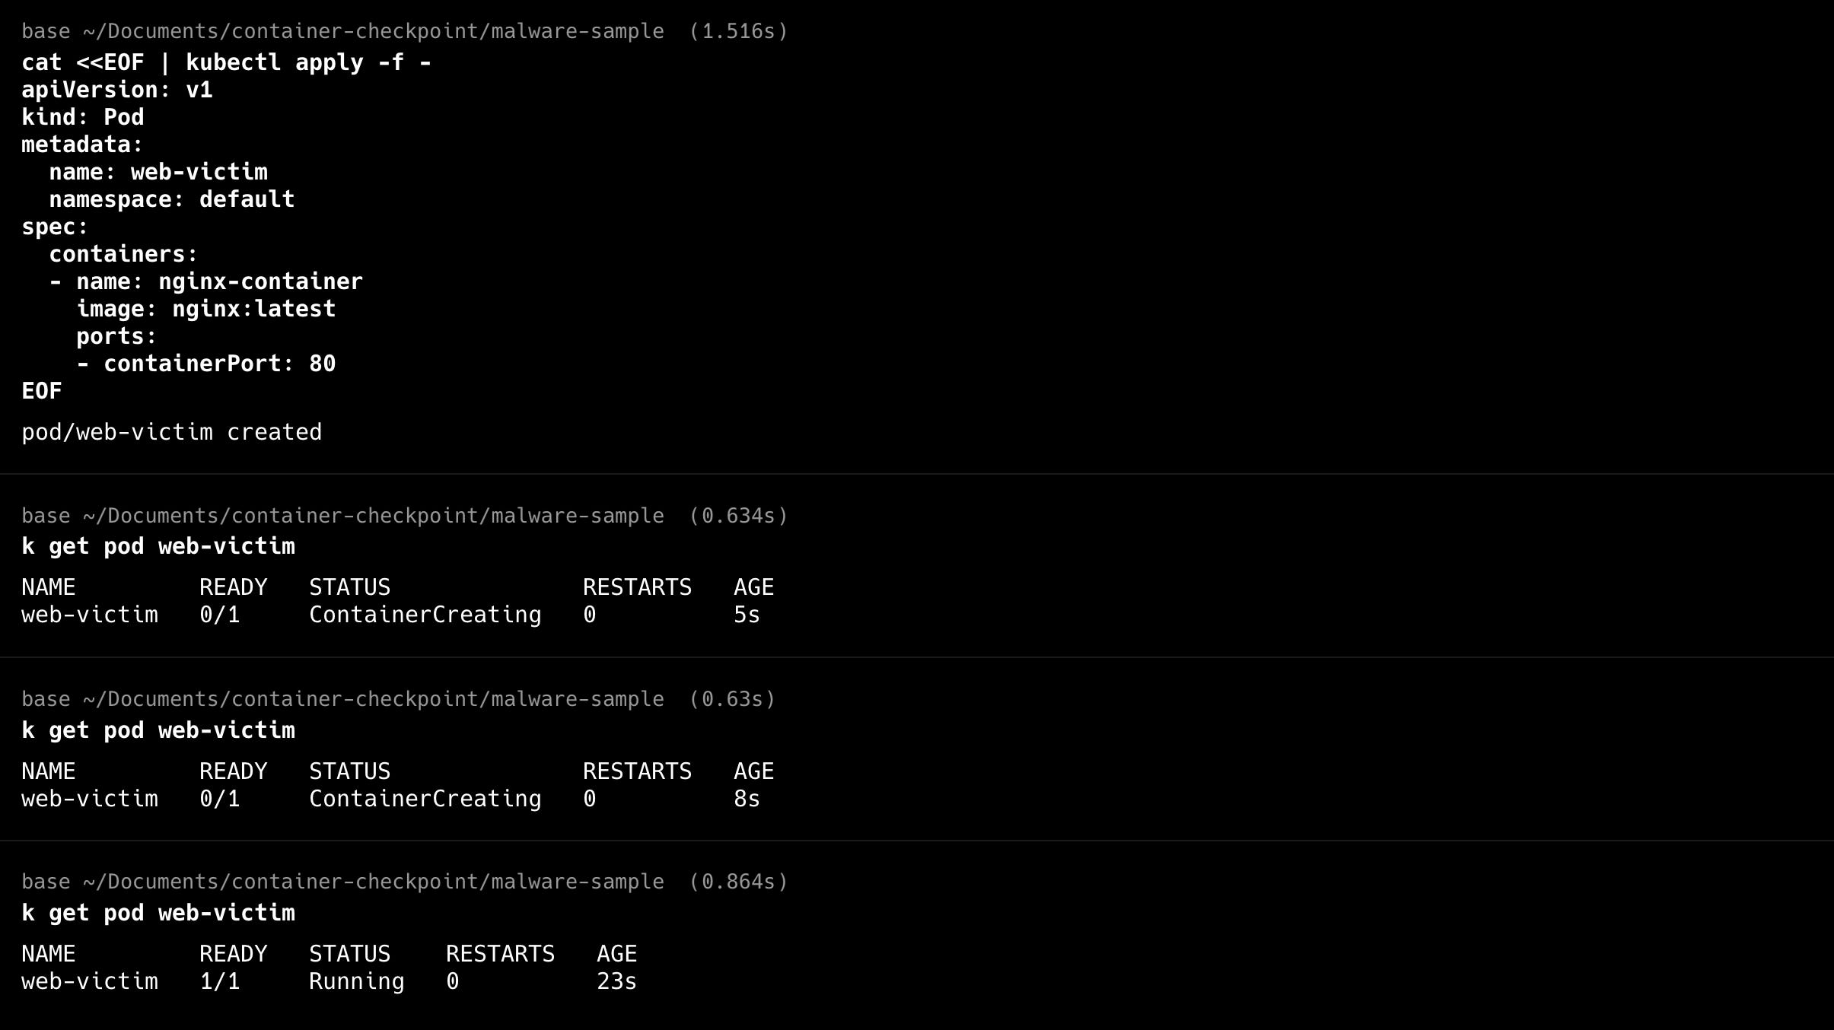Click the prompt header showing 0.634s duration
The width and height of the screenshot is (1834, 1030).
pos(405,516)
